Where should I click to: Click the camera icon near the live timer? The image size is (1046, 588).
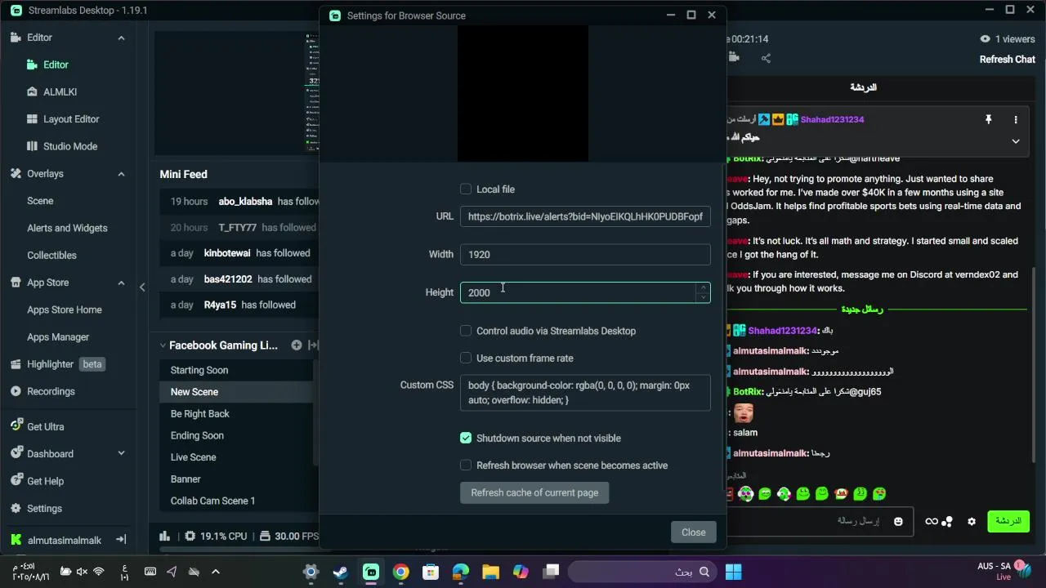coord(734,57)
